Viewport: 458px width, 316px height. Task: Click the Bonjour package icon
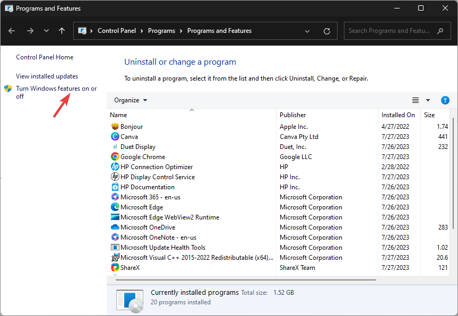click(x=115, y=126)
